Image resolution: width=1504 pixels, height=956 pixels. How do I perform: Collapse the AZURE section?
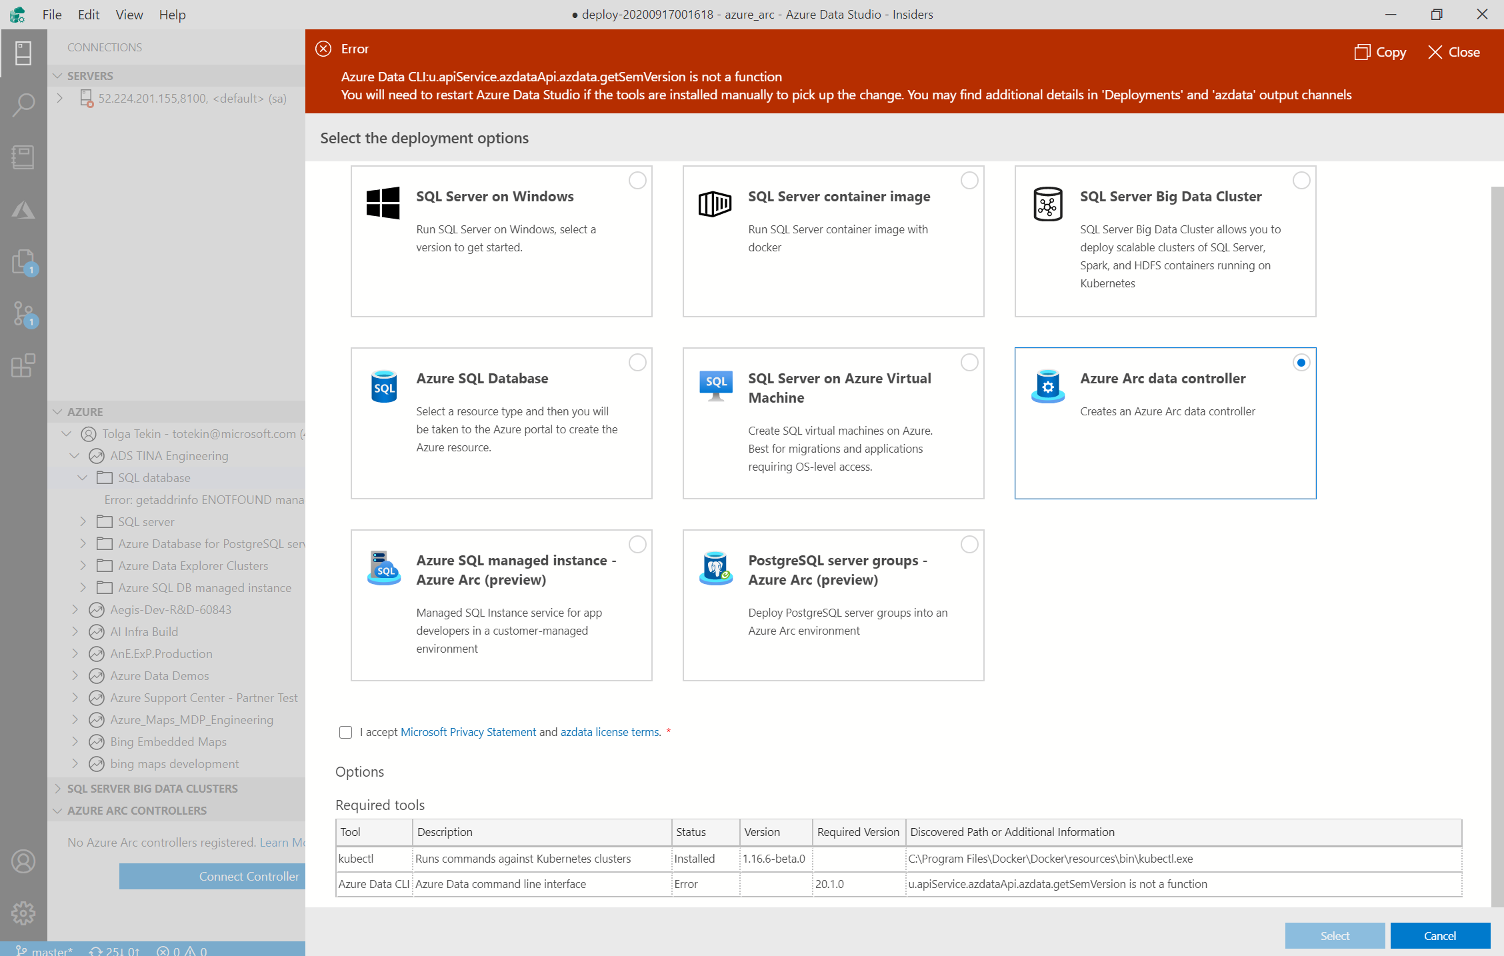tap(58, 412)
